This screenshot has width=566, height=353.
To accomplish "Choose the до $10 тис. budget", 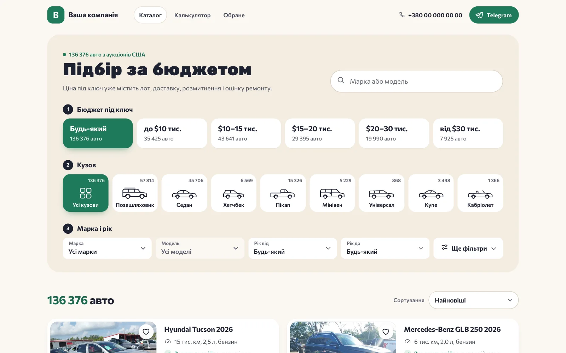I will [x=172, y=133].
